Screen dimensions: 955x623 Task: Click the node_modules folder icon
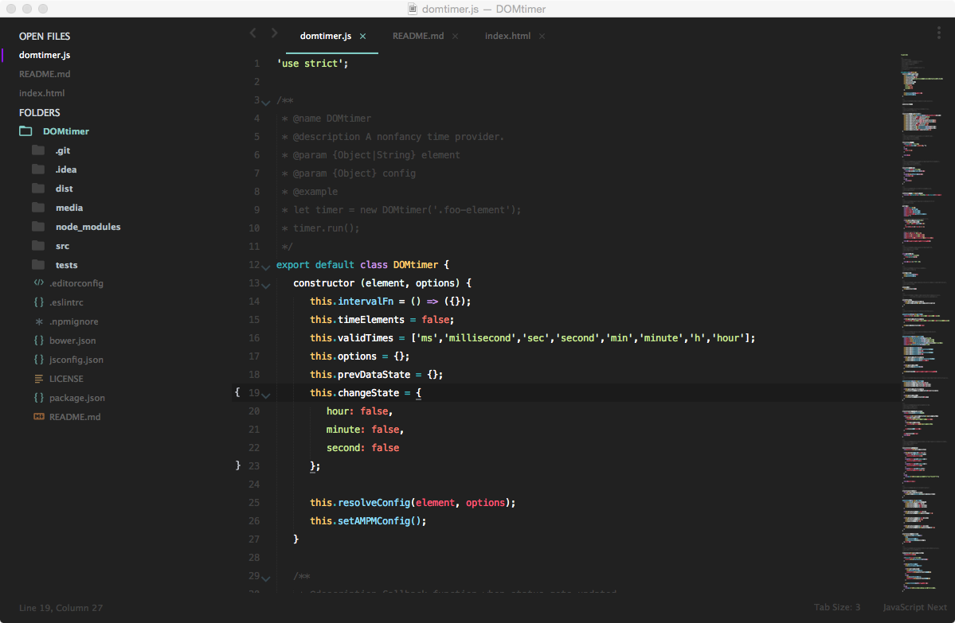click(x=38, y=226)
